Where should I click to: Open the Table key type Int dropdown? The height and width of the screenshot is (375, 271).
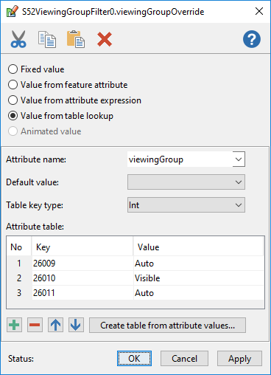coord(186,205)
